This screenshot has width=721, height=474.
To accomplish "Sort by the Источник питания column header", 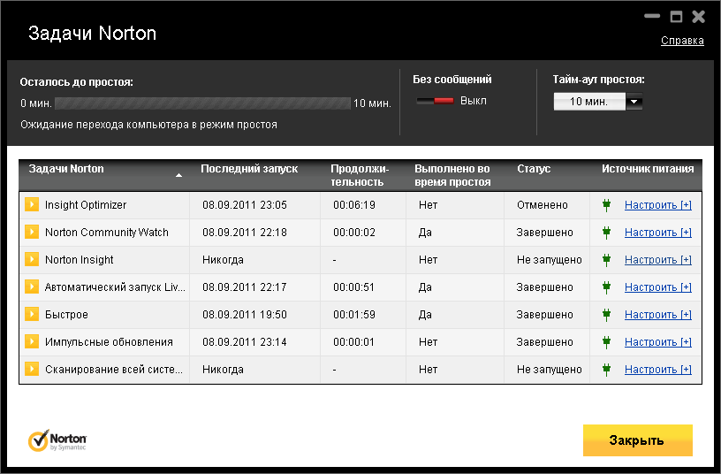I will click(648, 169).
